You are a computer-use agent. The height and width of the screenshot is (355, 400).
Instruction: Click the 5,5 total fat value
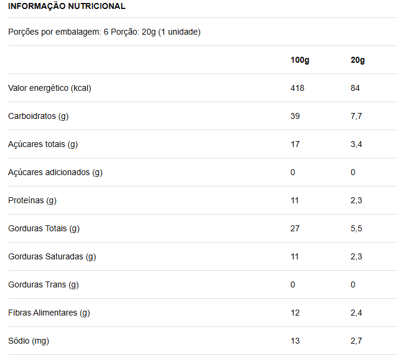coord(356,228)
